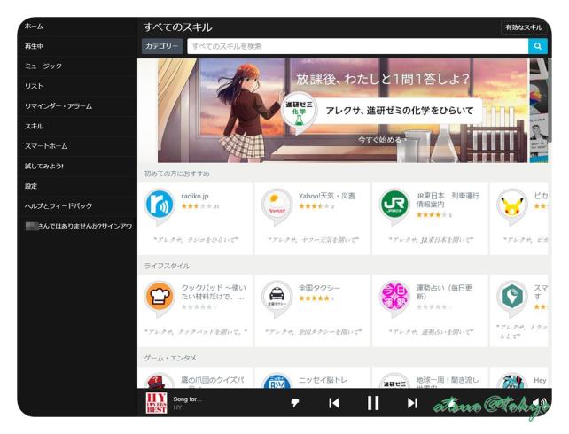Click the アレクサ、進研ゼミの化学をひらいて phrase
Image resolution: width=569 pixels, height=434 pixels.
(x=400, y=111)
